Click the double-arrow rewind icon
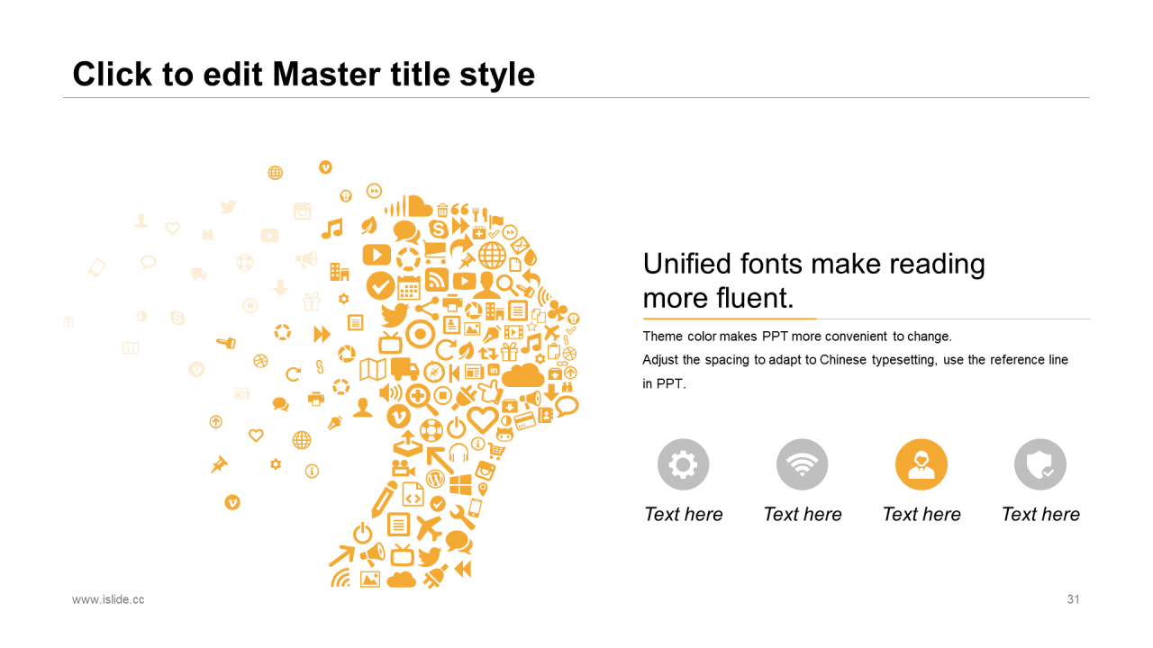The height and width of the screenshot is (648, 1153). point(462,569)
